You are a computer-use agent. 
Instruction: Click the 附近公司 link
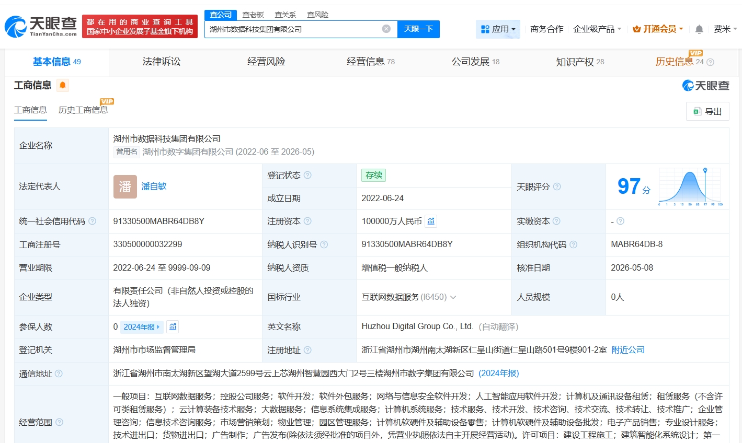coord(628,350)
